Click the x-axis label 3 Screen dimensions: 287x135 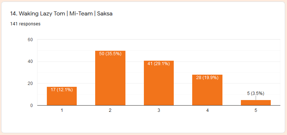[159, 110]
